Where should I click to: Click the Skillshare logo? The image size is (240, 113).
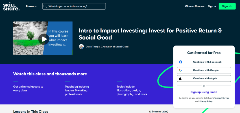click(x=11, y=6)
